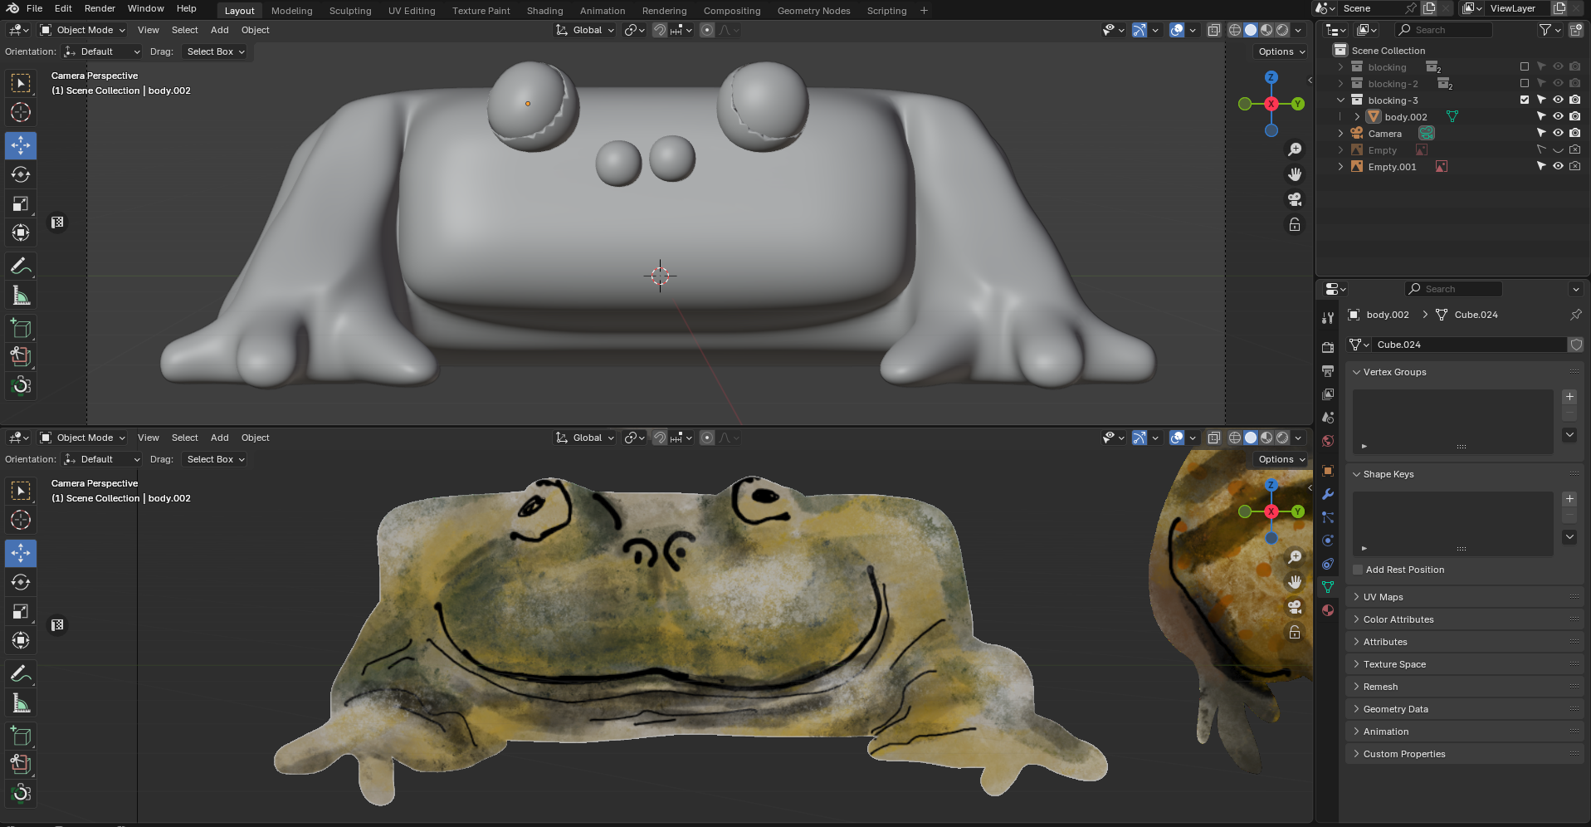Viewport: 1591px width, 827px height.
Task: Open the Render menu
Action: [100, 8]
